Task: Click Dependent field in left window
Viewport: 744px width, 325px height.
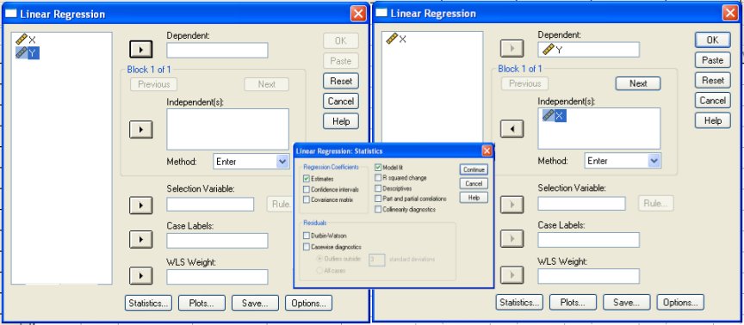Action: tap(217, 50)
